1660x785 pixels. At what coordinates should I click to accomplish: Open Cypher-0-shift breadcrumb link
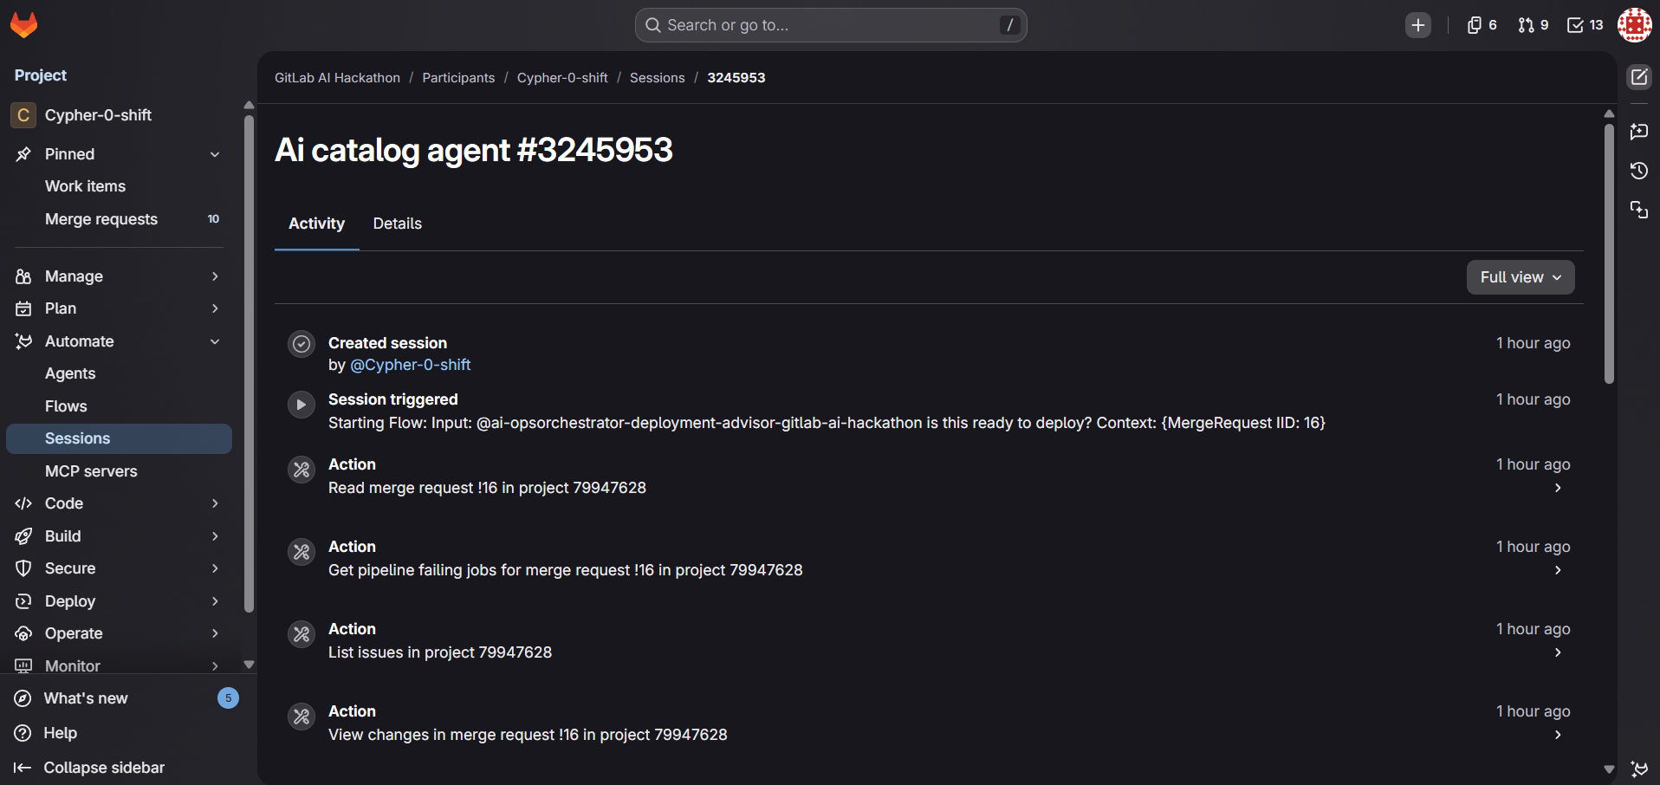tap(562, 78)
